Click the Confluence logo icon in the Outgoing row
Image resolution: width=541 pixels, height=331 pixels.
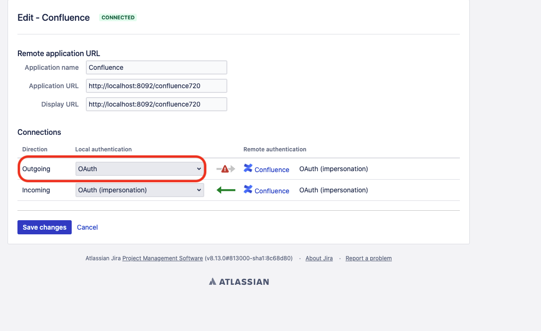(248, 168)
